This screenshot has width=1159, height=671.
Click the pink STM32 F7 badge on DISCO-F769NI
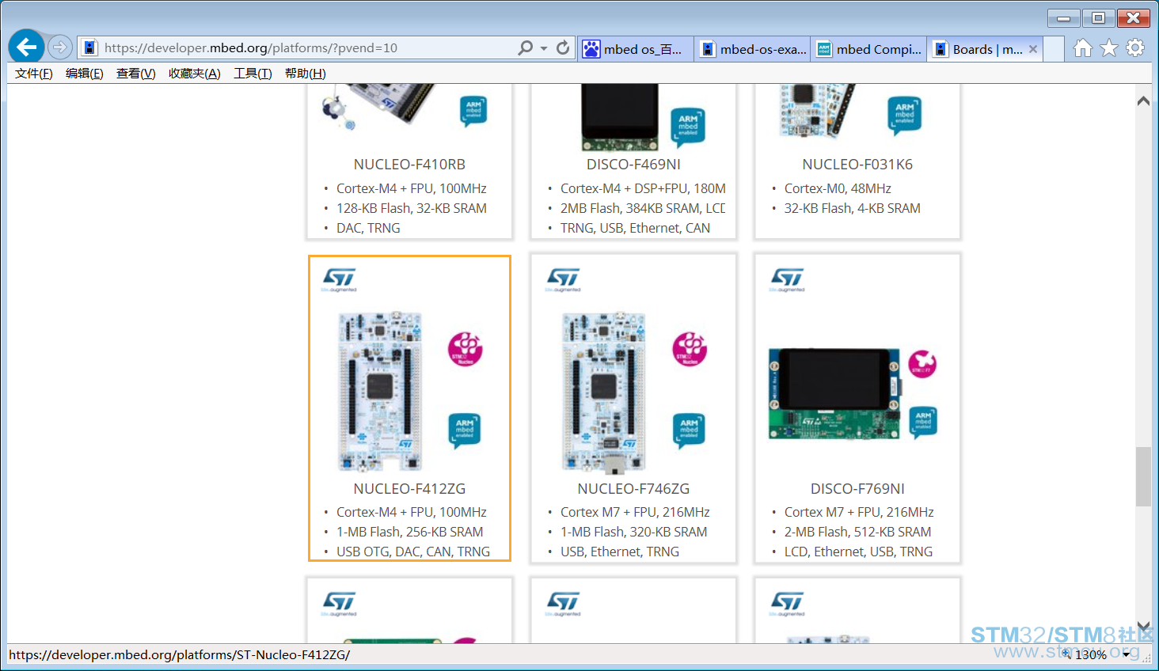click(x=922, y=364)
